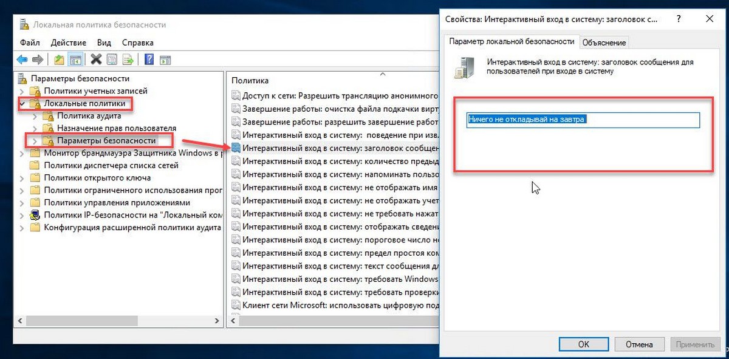Click policy icon of Доступ к сети row
Image resolution: width=729 pixels, height=359 pixels.
(x=236, y=95)
